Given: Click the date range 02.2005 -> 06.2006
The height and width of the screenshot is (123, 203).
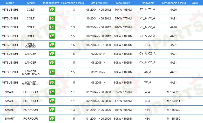Looking at the screenshot, I should 99,101.
